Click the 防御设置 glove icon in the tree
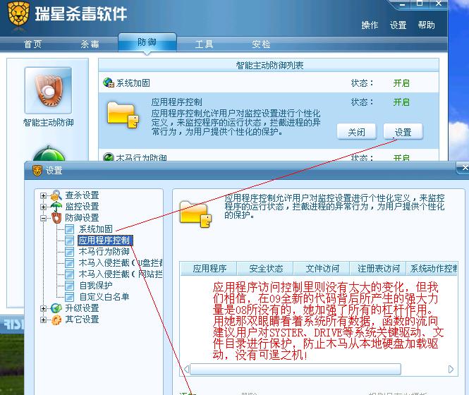Viewport: 469px width, 395px height. (56, 218)
